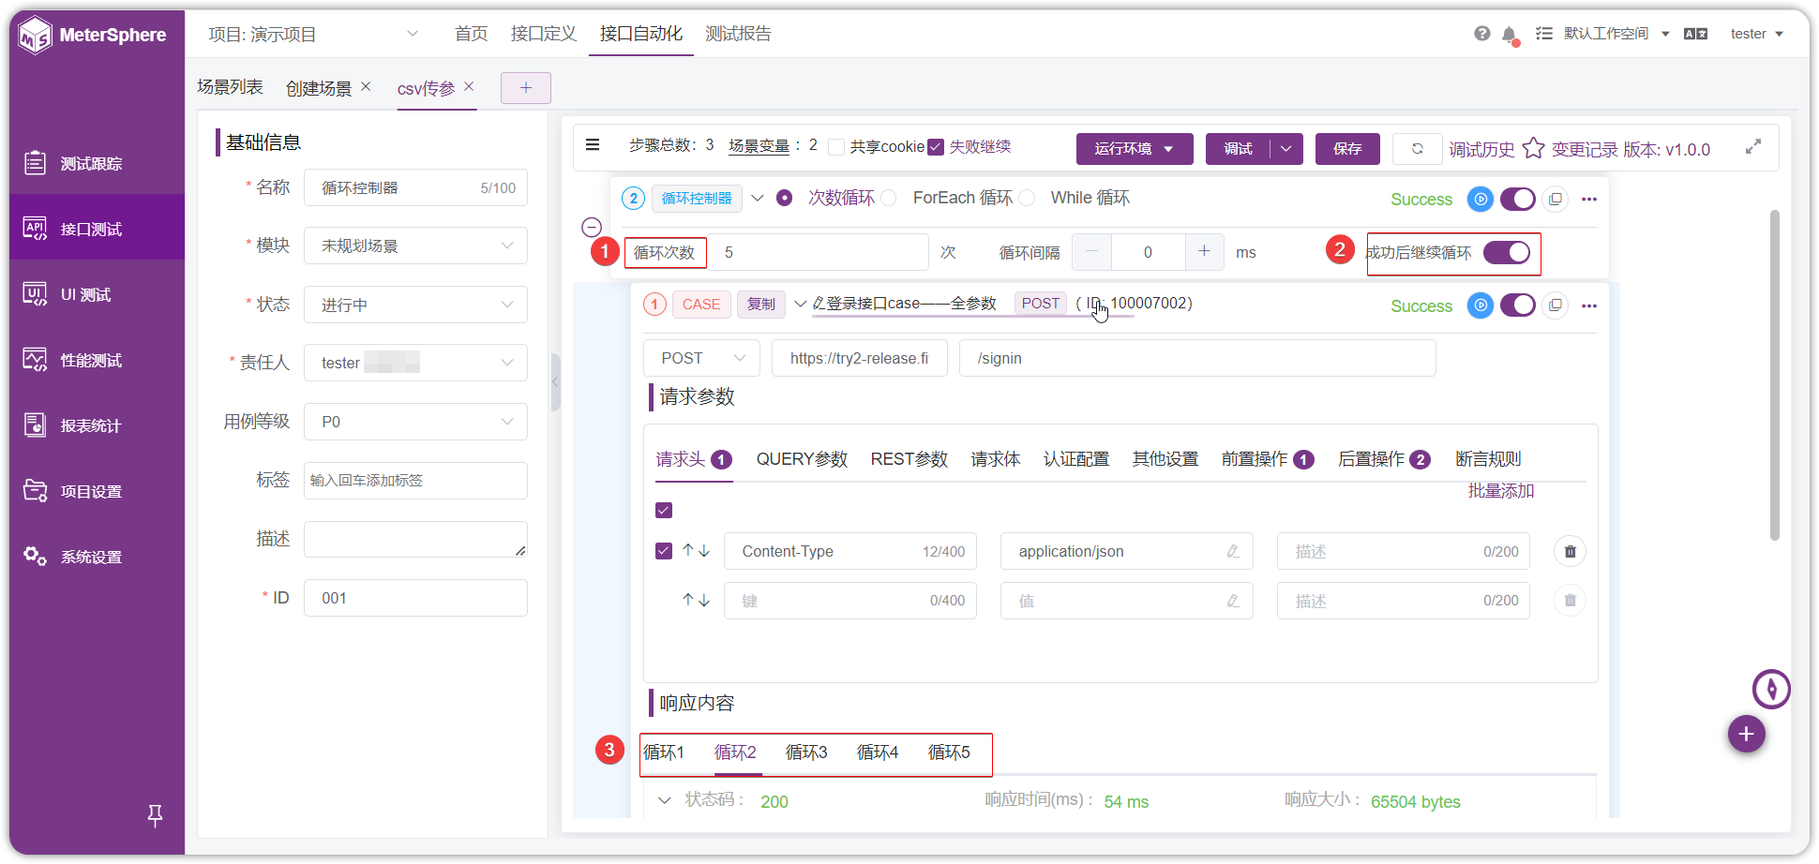Viewport: 1819px width, 864px height.
Task: Switch to the QUERY参数 tab
Action: tap(802, 459)
